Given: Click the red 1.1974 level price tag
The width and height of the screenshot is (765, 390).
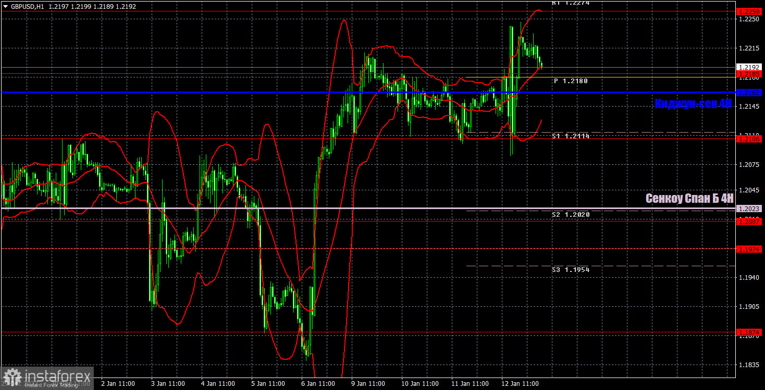Looking at the screenshot, I should (x=749, y=249).
